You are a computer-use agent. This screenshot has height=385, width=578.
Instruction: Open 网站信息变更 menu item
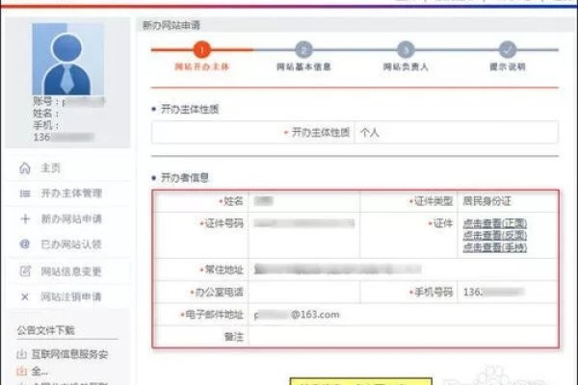(x=71, y=271)
